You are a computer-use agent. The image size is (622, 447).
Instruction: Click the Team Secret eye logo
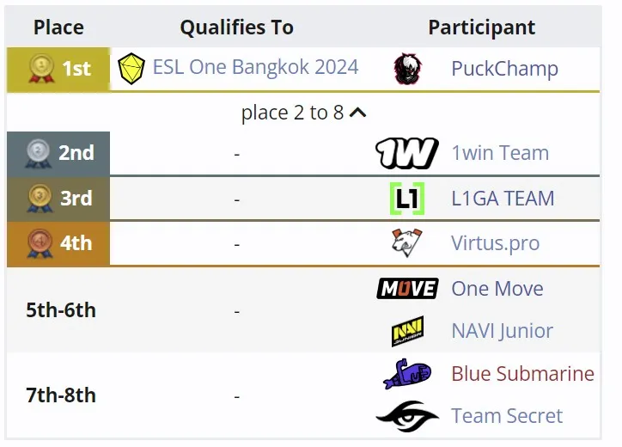pyautogui.click(x=407, y=416)
